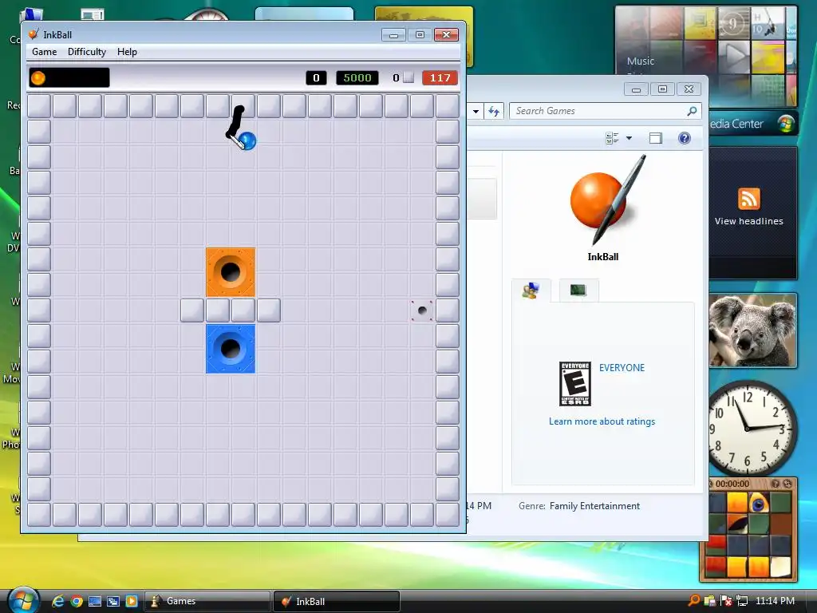The image size is (817, 613).
Task: Click the green 5000 score display
Action: (357, 77)
